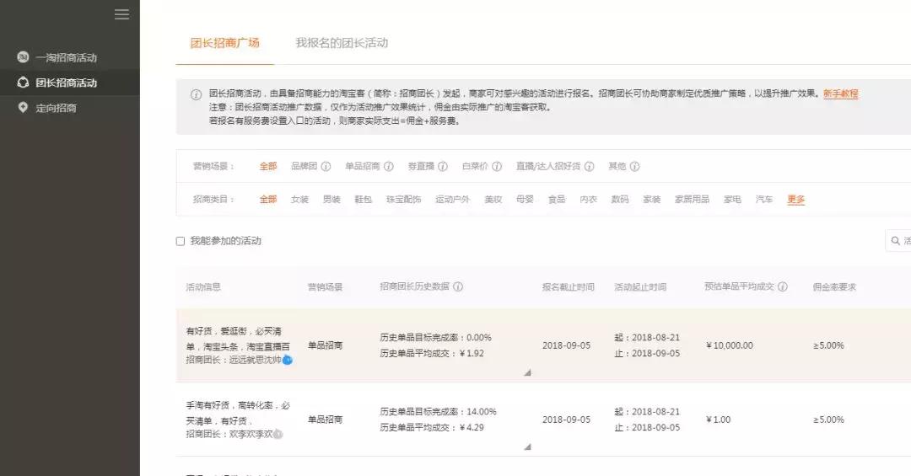
Task: Click blue badge next to 远远就思沈帅
Action: [x=287, y=360]
